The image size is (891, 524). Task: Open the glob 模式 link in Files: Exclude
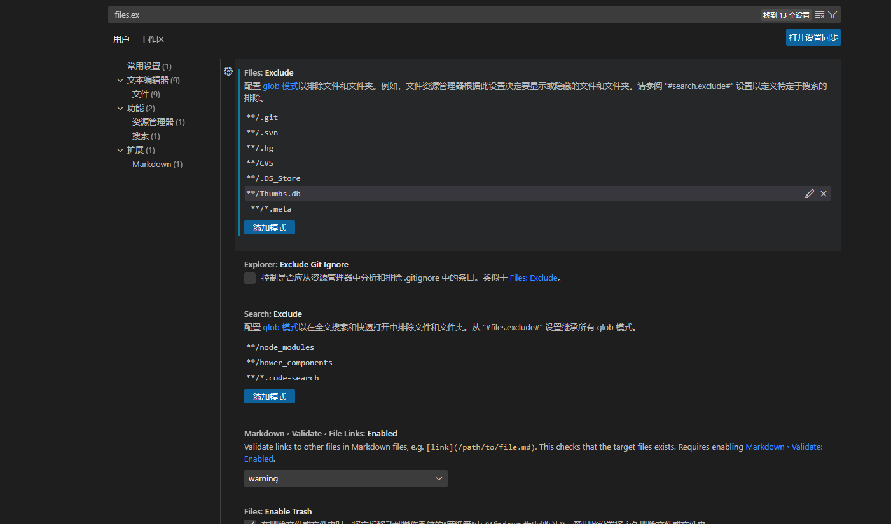(x=280, y=86)
